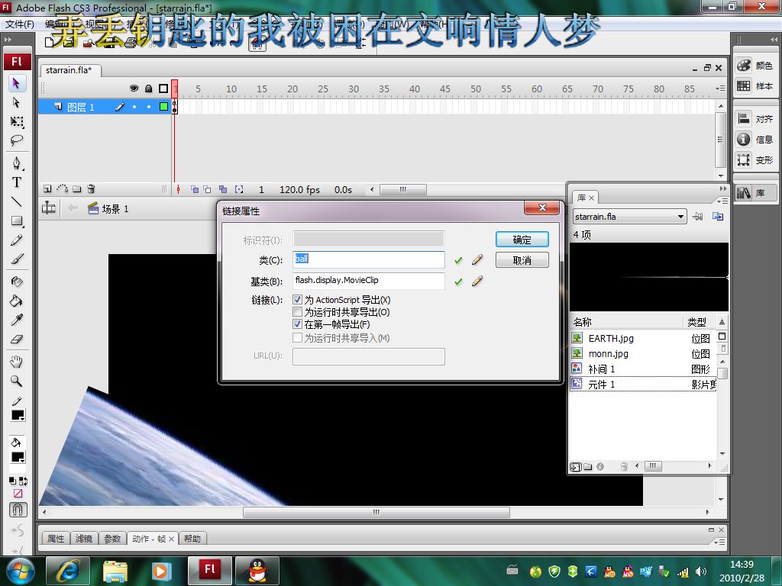
Task: Open the 参数 tab
Action: [x=112, y=539]
